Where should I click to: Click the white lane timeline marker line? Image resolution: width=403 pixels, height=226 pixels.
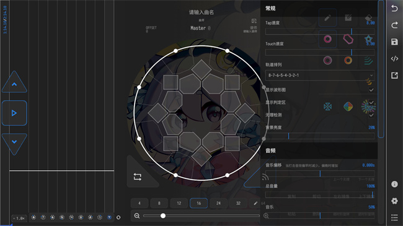click(x=61, y=170)
